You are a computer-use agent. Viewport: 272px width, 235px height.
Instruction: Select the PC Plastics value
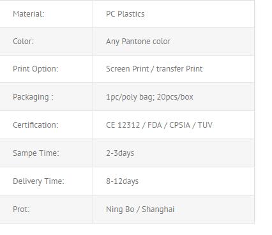[x=125, y=14]
